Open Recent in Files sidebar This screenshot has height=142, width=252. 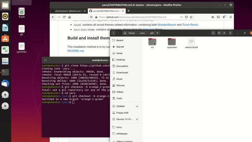[x=126, y=40]
